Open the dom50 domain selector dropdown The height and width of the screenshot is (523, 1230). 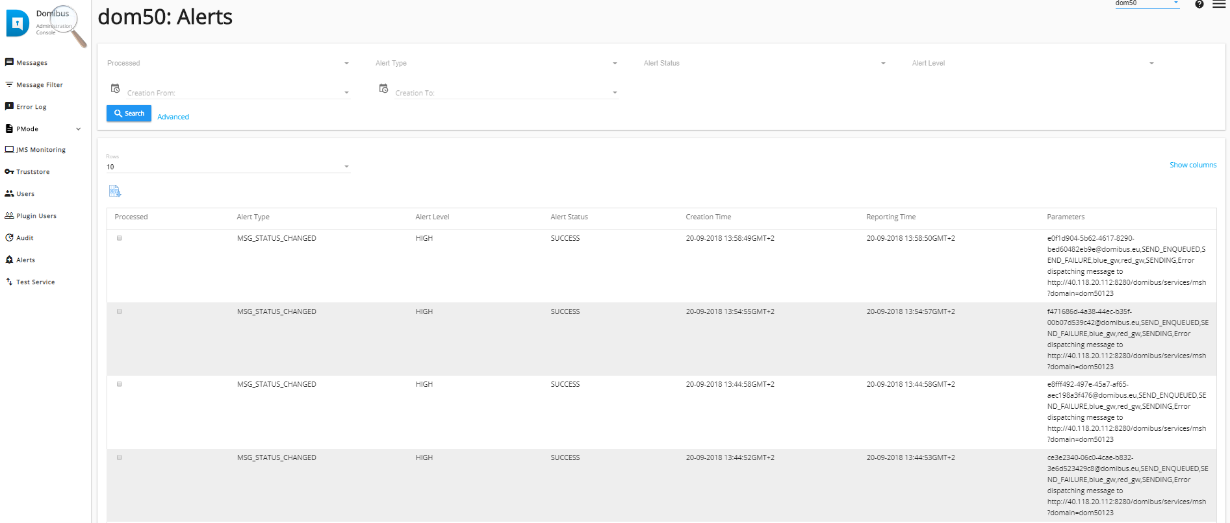[x=1147, y=4]
